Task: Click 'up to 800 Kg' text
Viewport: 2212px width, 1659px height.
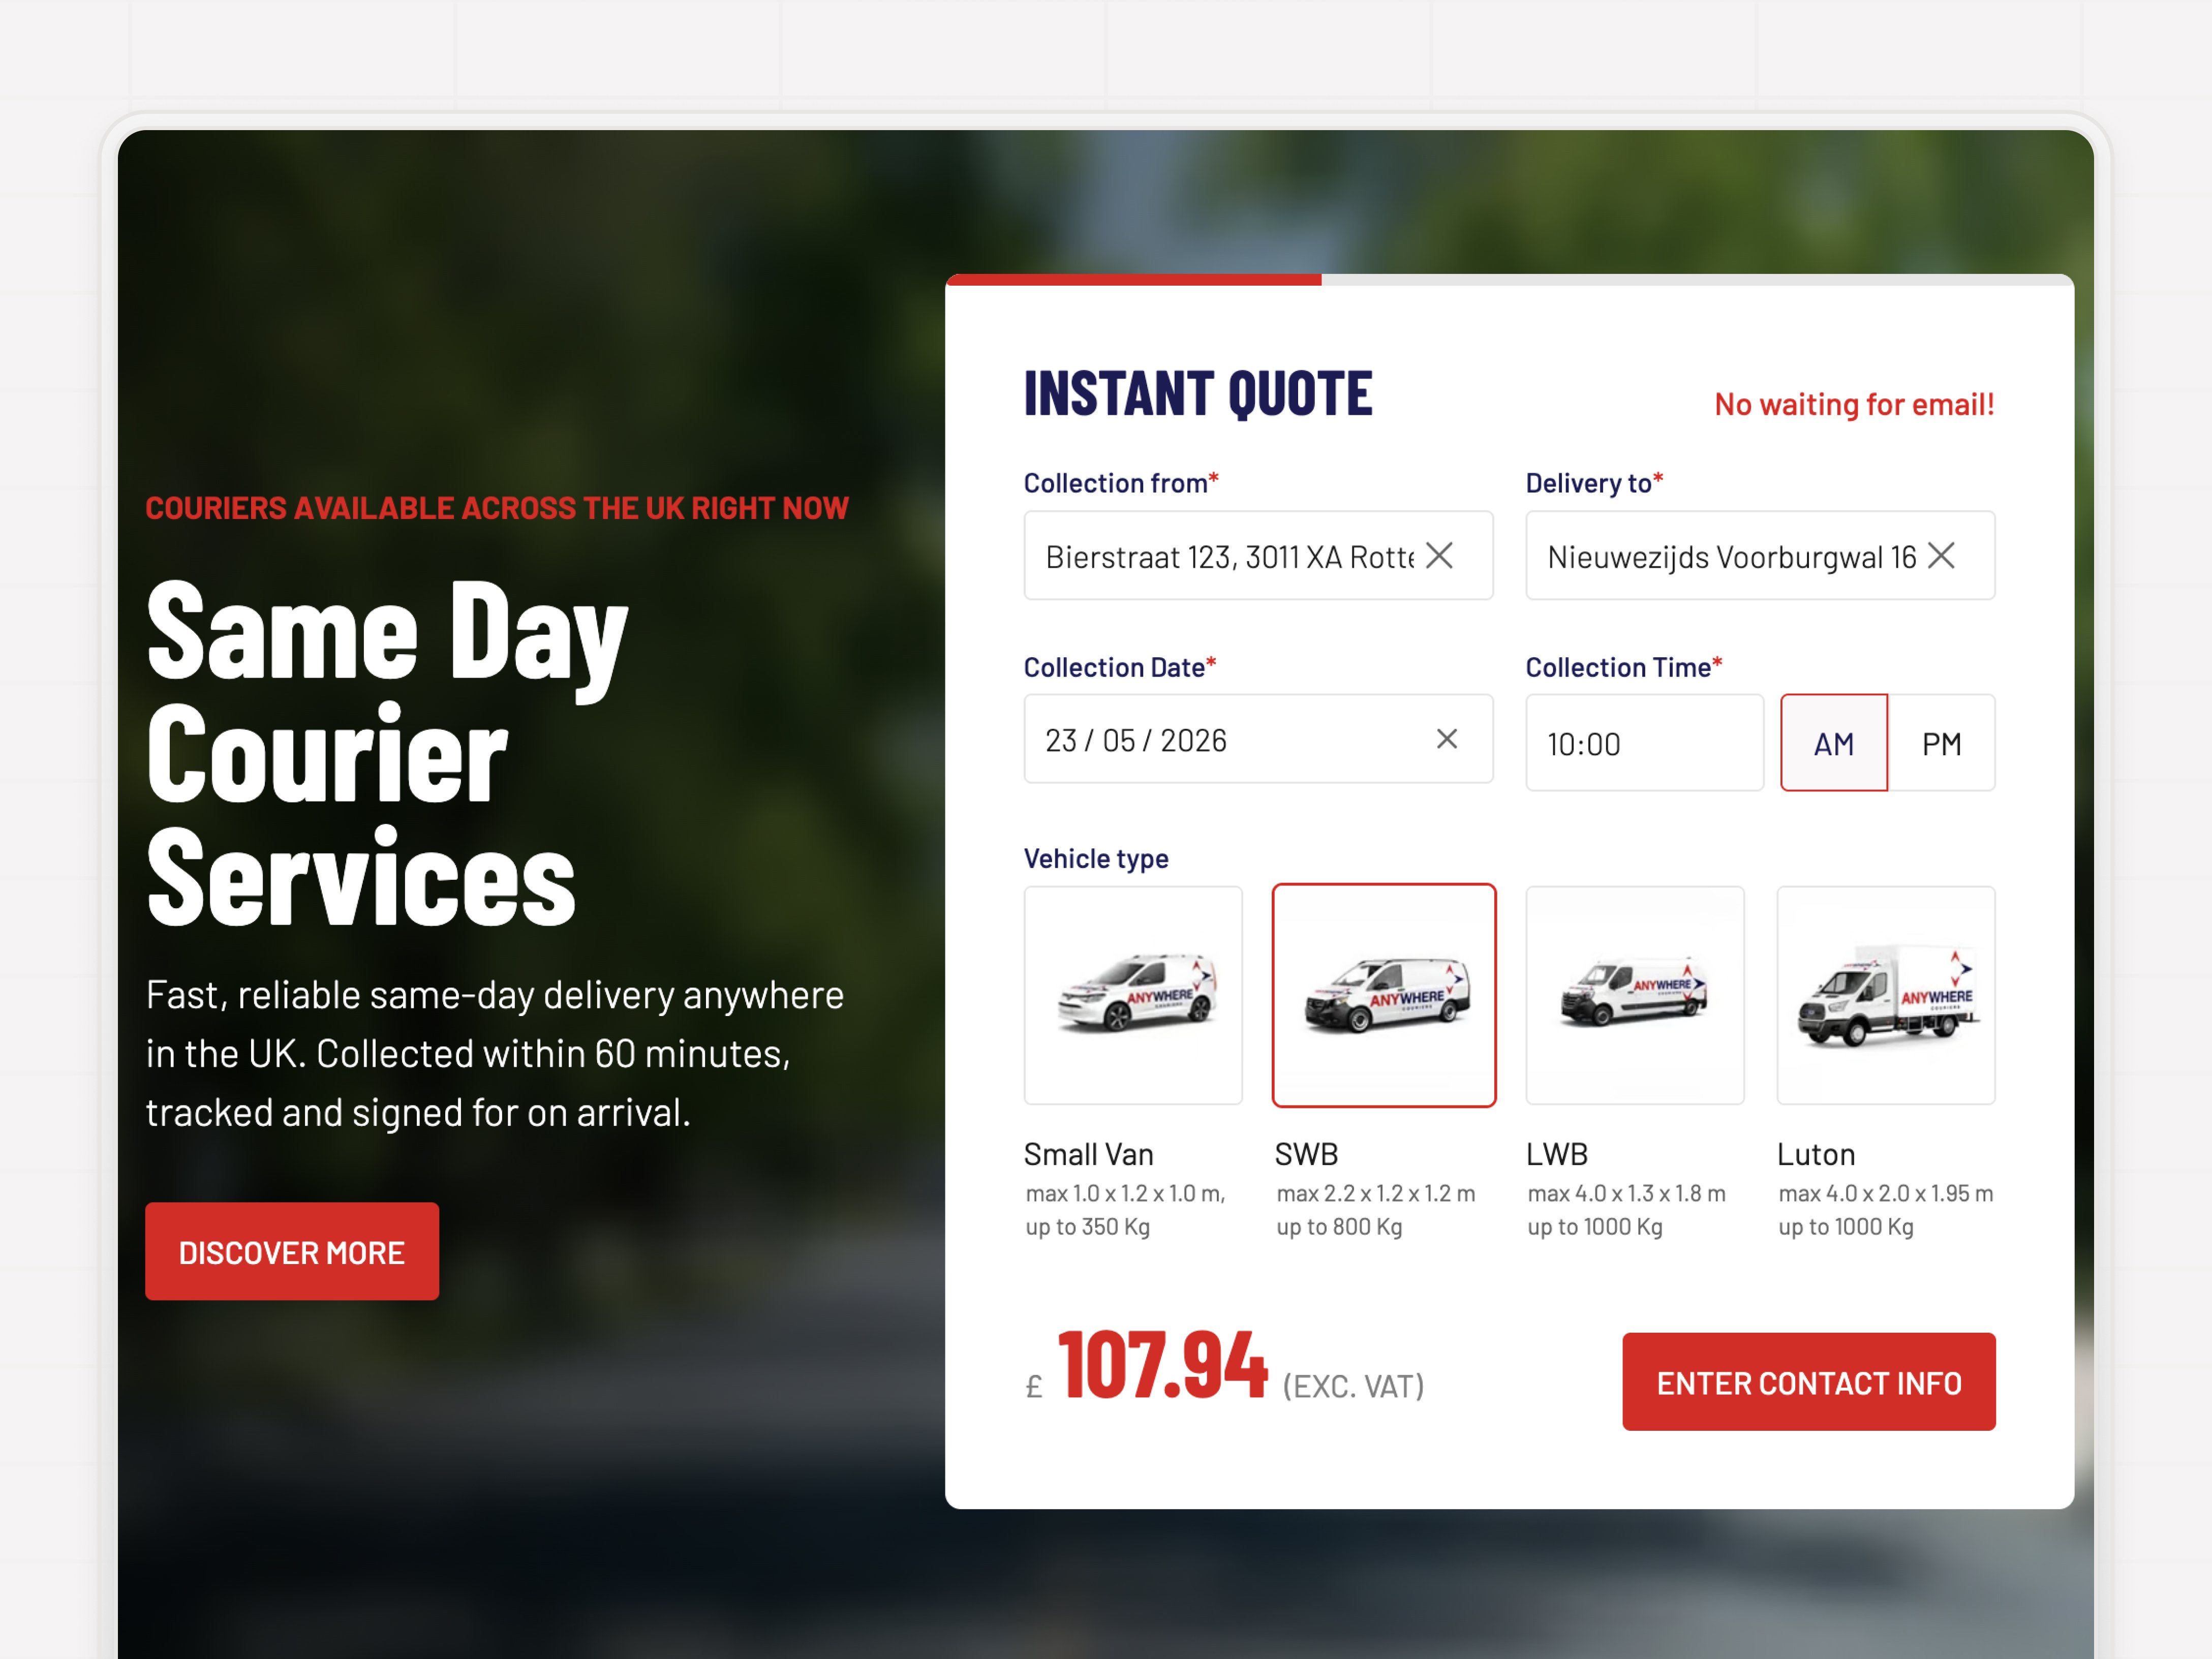Action: [x=1339, y=1227]
